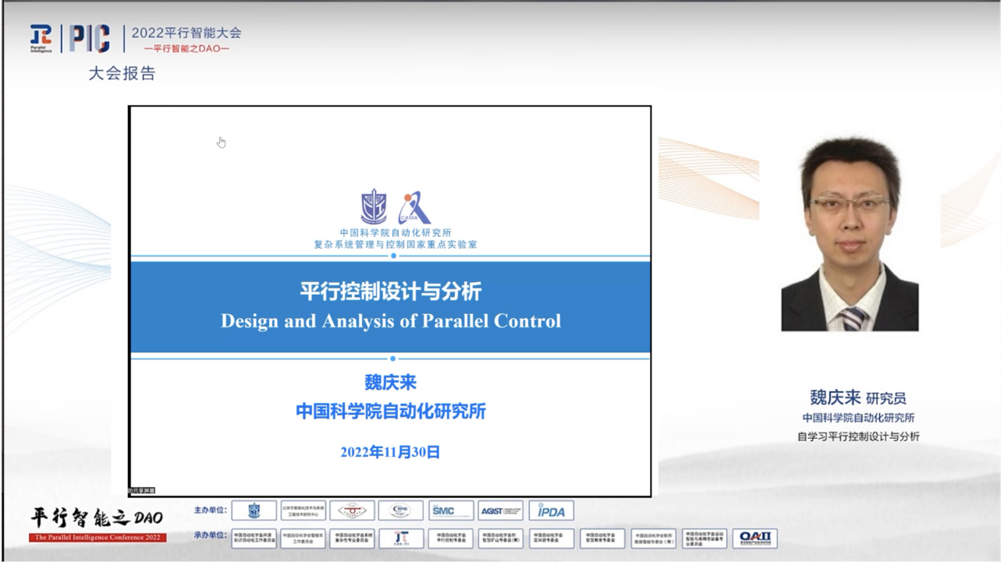Click the blue shield emblem on the slide

tap(373, 207)
